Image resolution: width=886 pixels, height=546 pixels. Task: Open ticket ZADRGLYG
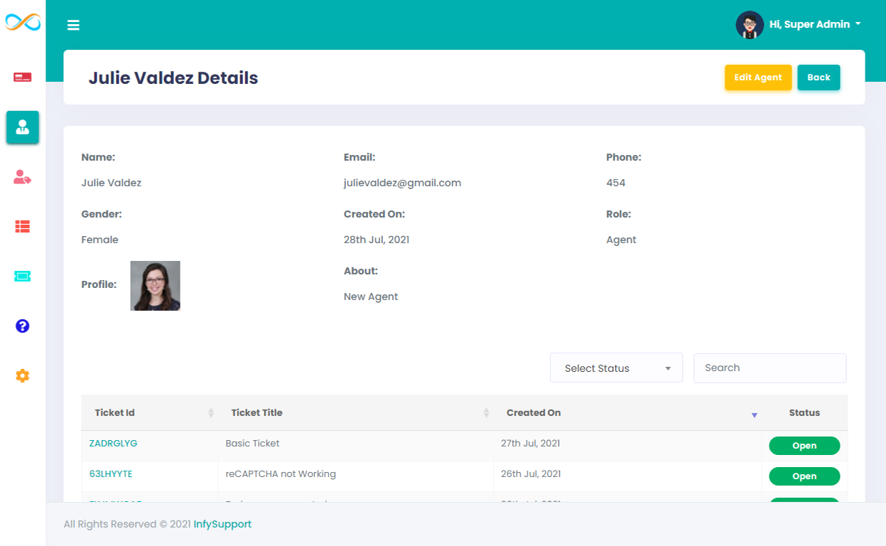[113, 442]
